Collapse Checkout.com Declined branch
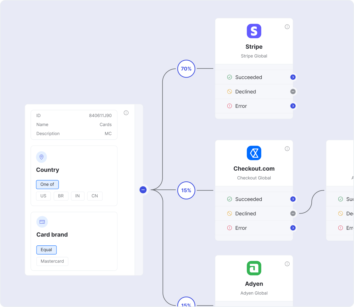 [x=293, y=213]
